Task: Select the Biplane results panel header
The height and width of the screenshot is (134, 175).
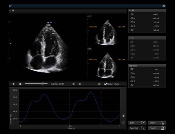Action: point(147,65)
